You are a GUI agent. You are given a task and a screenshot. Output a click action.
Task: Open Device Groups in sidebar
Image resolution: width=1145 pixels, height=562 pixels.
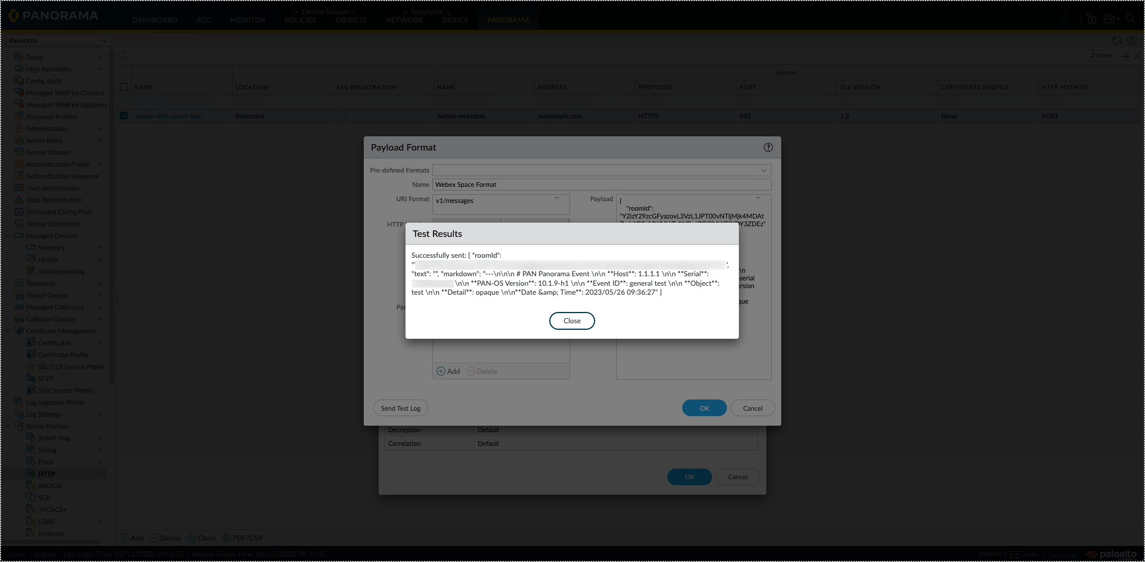[x=47, y=295]
